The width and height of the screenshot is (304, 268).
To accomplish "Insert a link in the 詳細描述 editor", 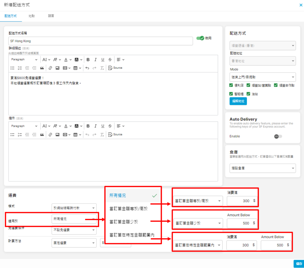I will (50, 68).
